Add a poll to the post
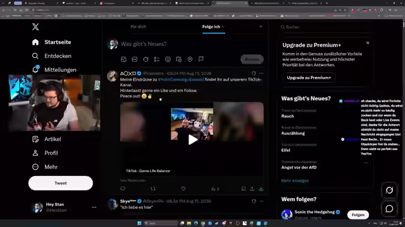 pyautogui.click(x=157, y=59)
